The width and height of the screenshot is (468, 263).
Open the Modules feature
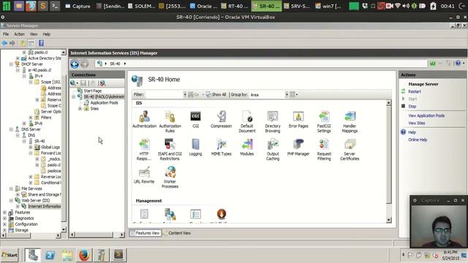click(x=247, y=147)
